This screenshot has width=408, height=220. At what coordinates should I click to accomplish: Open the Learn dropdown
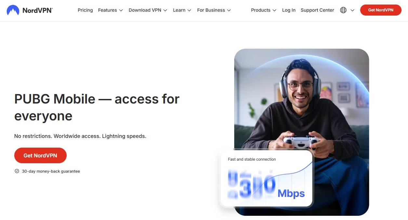[182, 10]
